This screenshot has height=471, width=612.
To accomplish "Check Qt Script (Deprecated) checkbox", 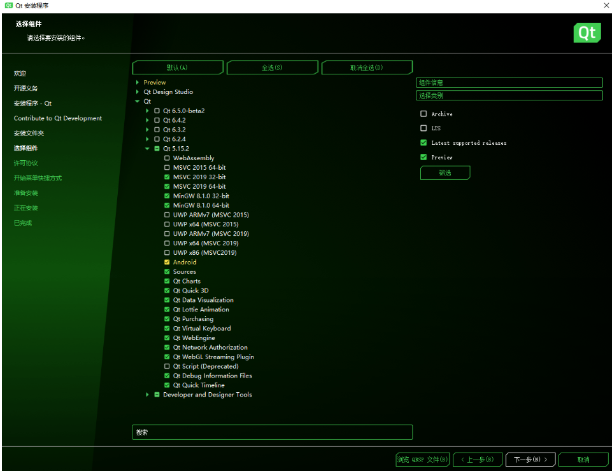I will (x=167, y=366).
